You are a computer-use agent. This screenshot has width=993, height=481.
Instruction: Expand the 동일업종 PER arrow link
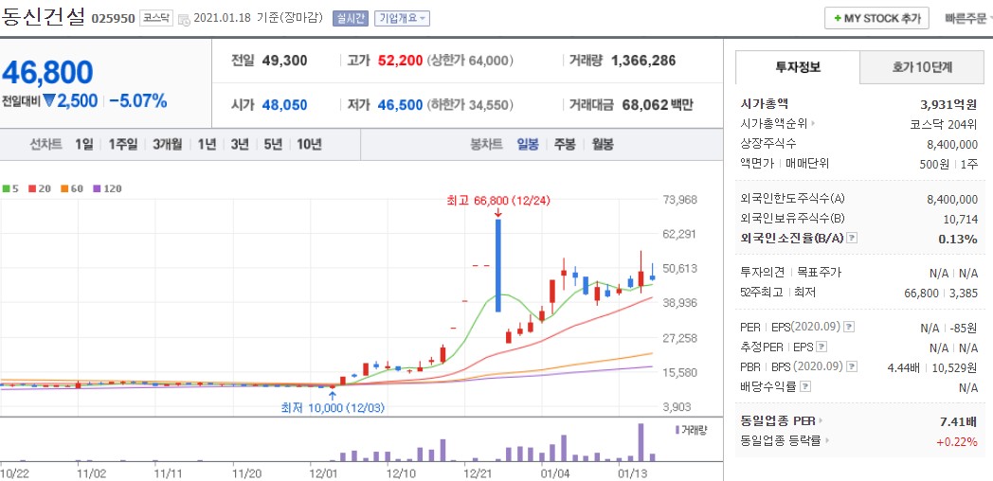[821, 420]
